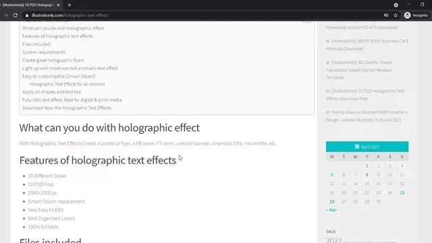This screenshot has width=432, height=243.
Task: Open 'Holographic Text Effects for all versions' link
Action: tap(67, 84)
